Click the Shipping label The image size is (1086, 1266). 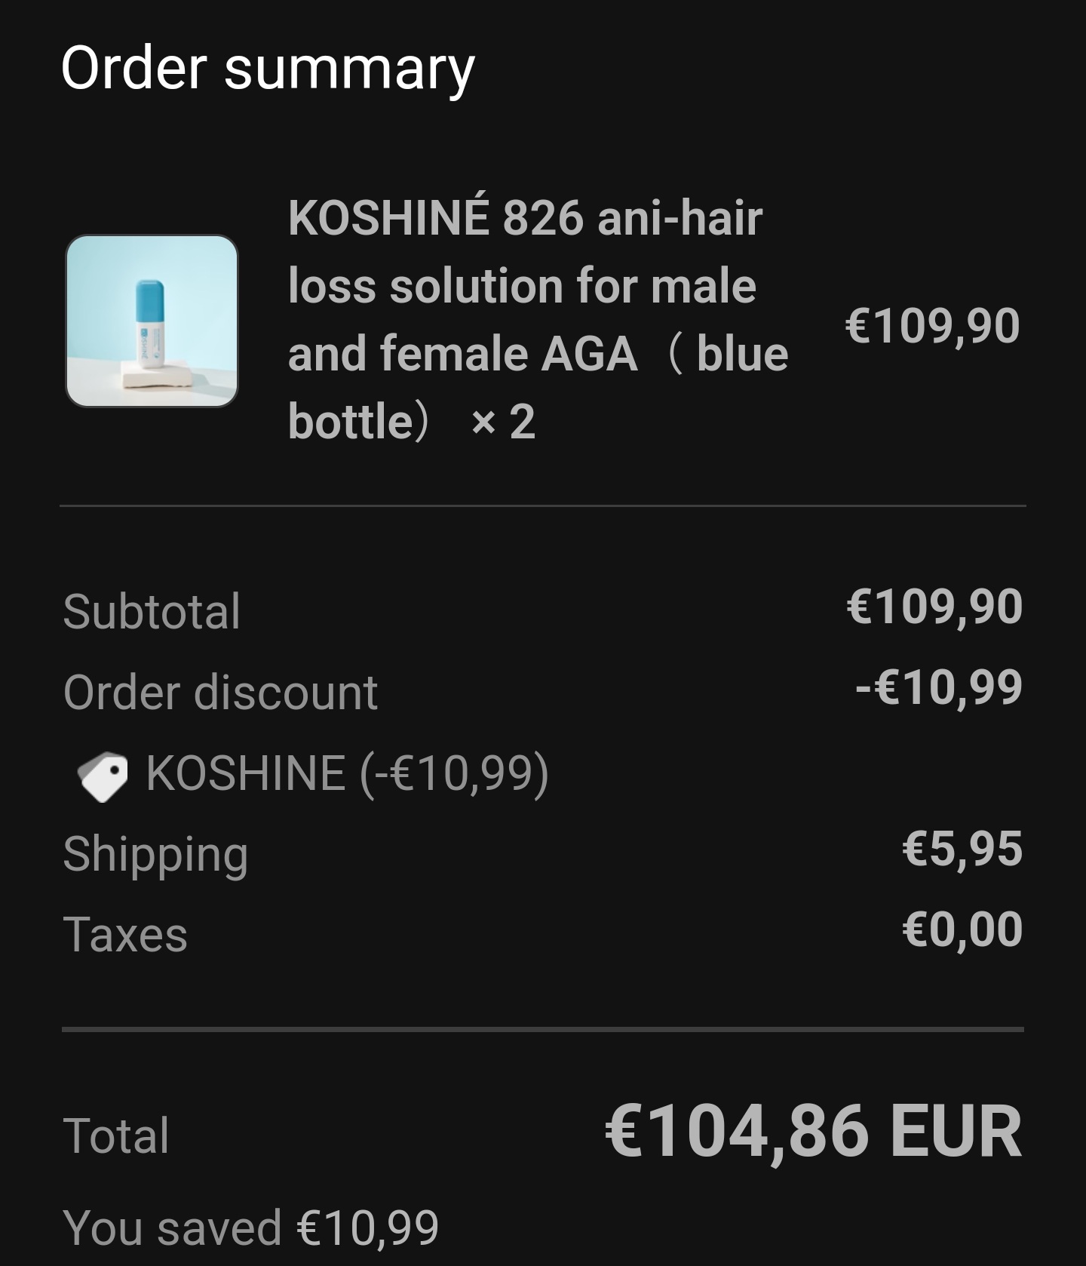155,854
